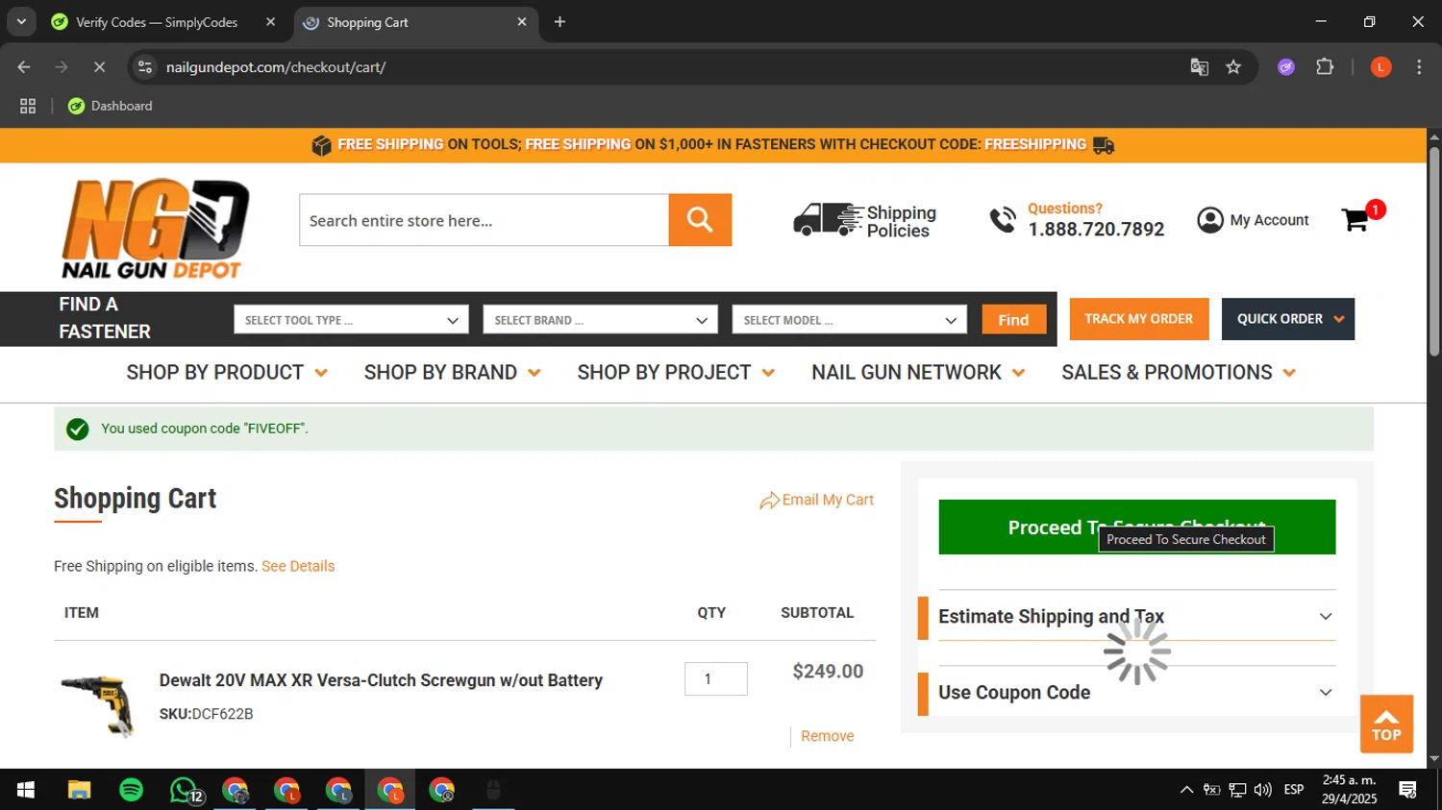
Task: Open the Quick Order dropdown
Action: pyautogui.click(x=1288, y=319)
